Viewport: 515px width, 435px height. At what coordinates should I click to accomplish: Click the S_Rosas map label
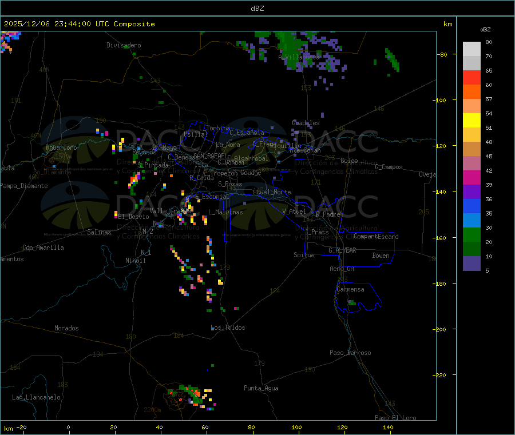tap(230, 184)
